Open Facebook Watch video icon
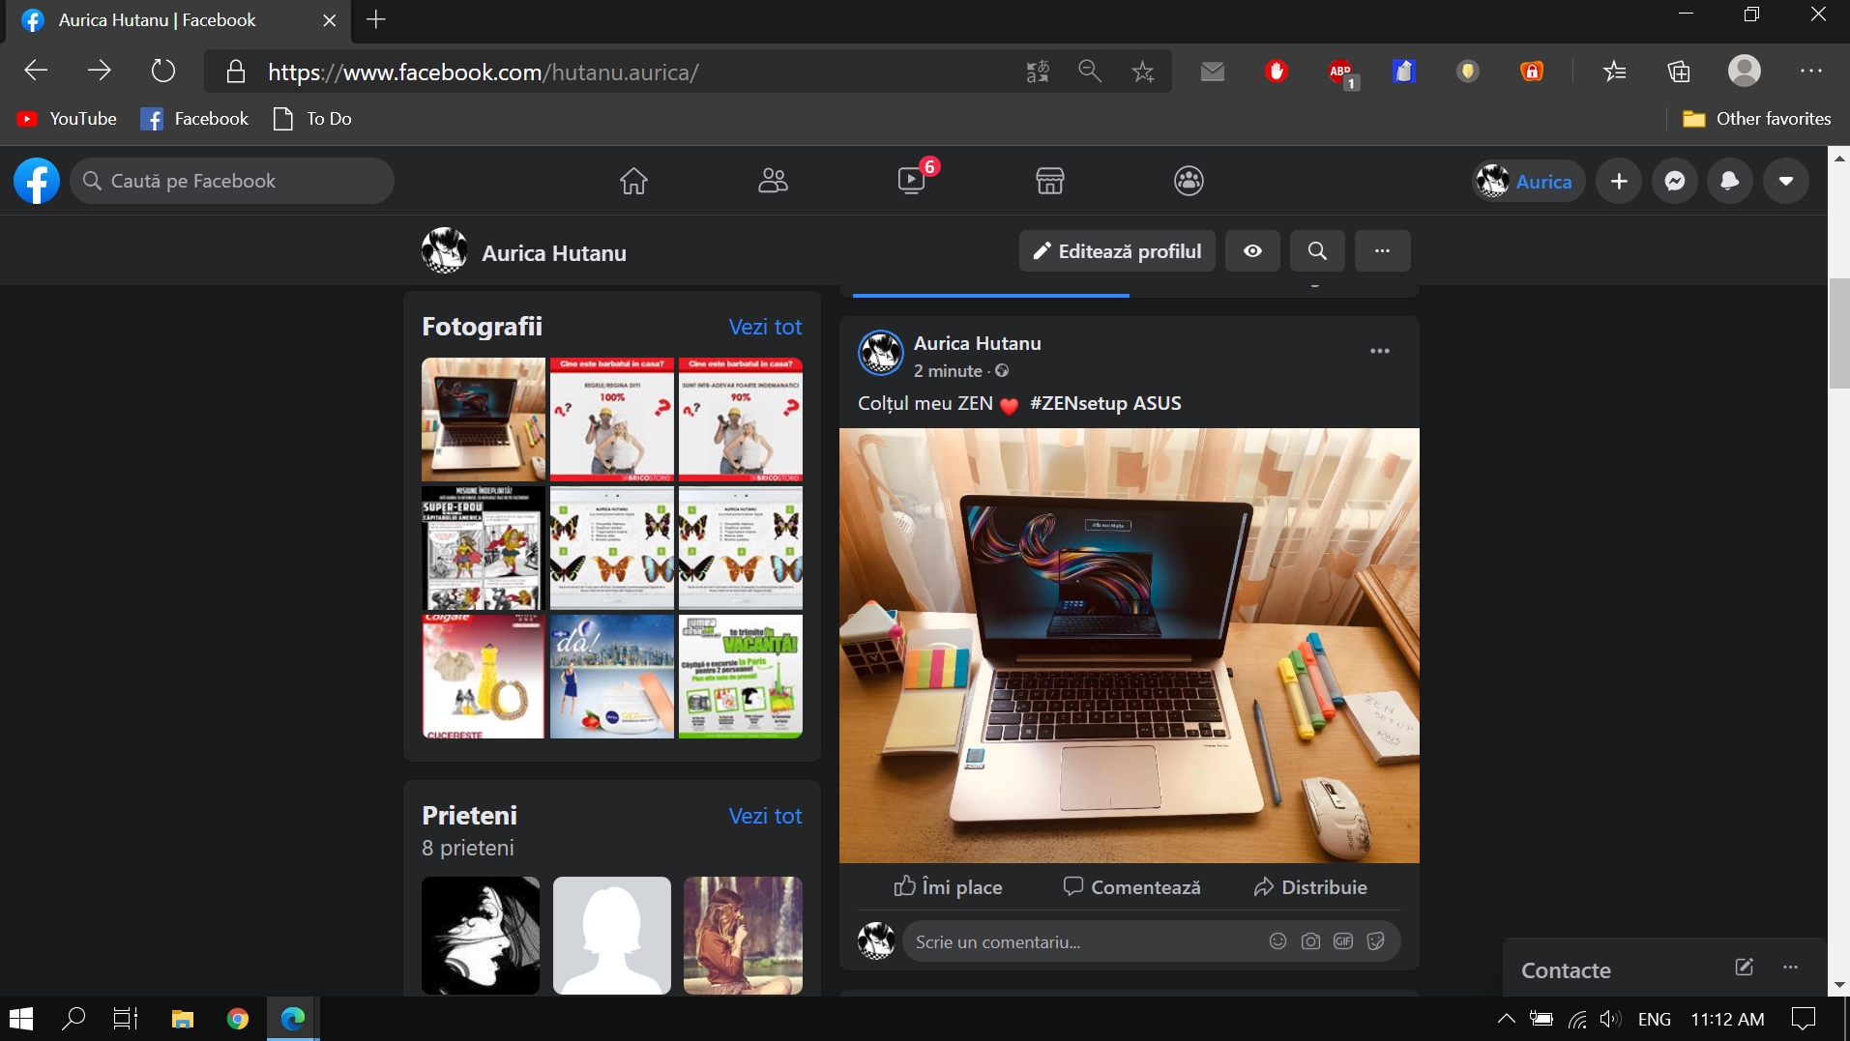Image resolution: width=1850 pixels, height=1041 pixels. 911,181
